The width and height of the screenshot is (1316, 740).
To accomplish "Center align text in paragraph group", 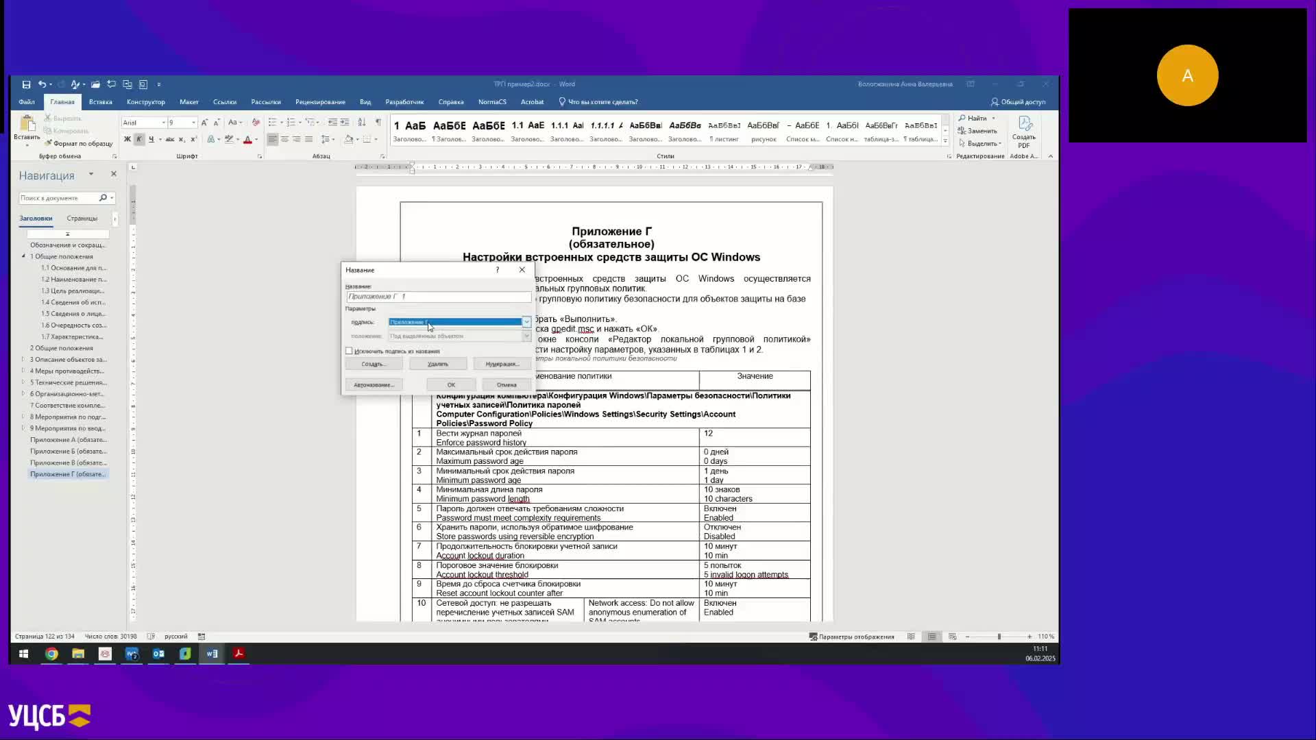I will pos(284,139).
